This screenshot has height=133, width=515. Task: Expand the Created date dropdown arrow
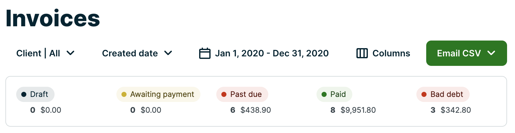(x=168, y=53)
